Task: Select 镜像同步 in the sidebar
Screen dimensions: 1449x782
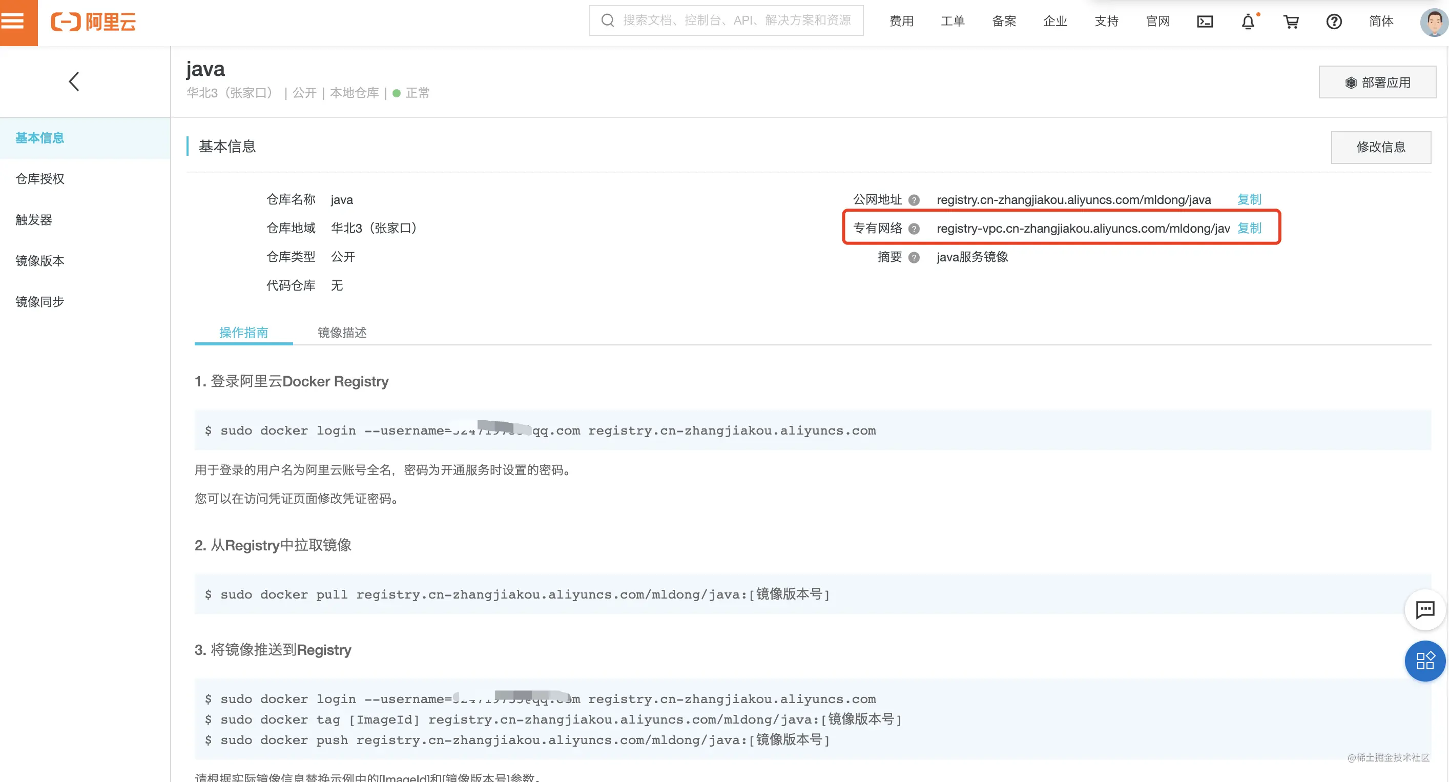Action: [85, 302]
